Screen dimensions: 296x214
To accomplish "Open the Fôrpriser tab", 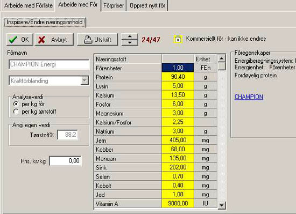I will click(x=114, y=6).
